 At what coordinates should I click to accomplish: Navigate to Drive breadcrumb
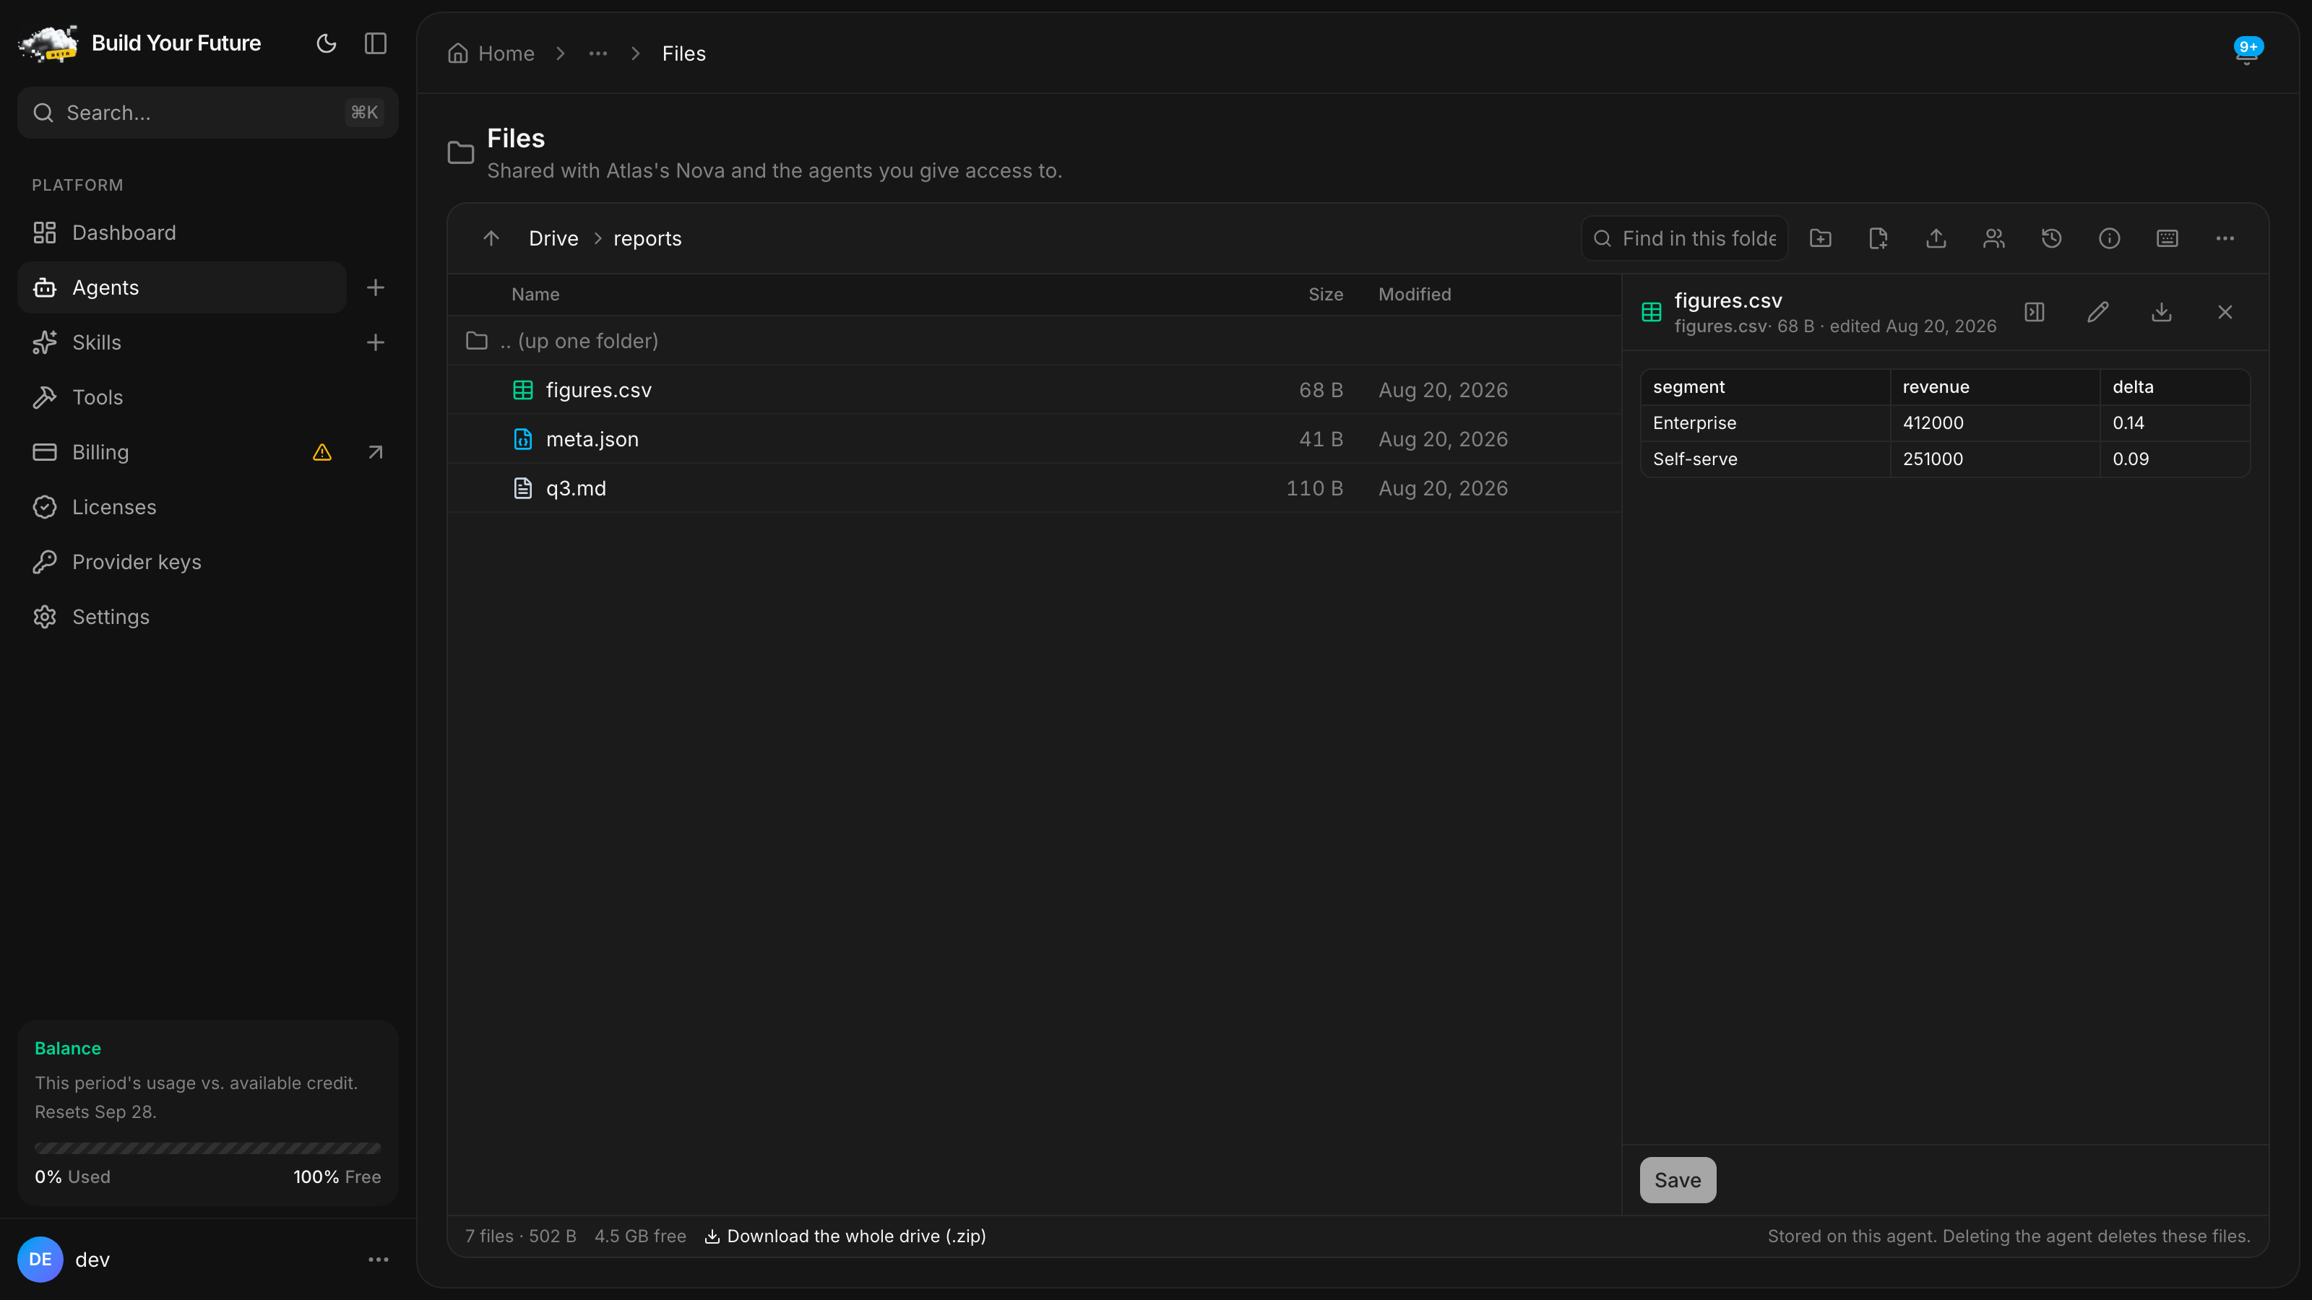(x=553, y=238)
